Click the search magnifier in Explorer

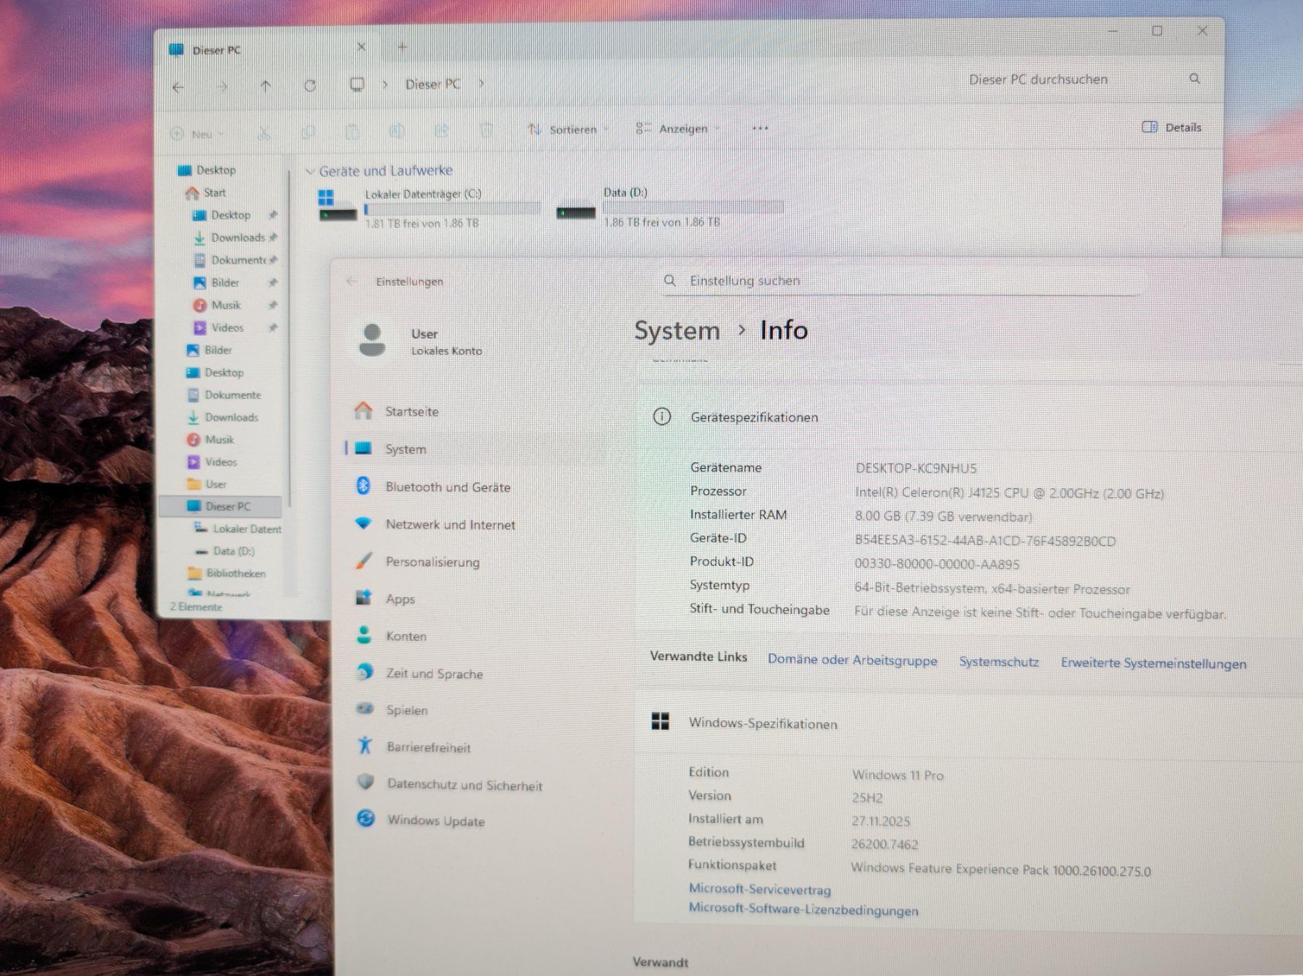click(x=1194, y=78)
